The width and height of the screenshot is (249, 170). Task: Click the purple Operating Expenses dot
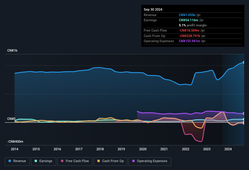click(134, 161)
